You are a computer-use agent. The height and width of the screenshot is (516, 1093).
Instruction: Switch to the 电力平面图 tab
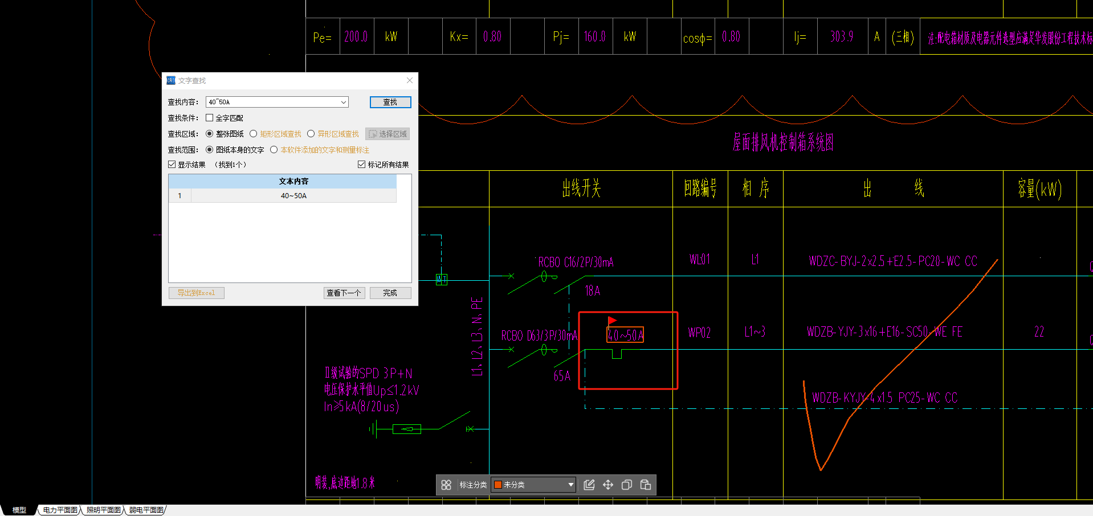tap(60, 510)
